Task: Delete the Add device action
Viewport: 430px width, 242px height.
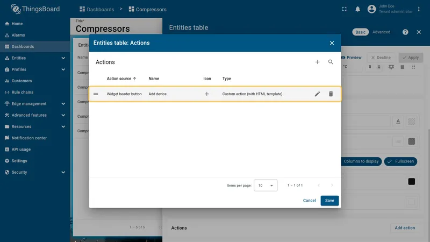Action: click(x=331, y=94)
